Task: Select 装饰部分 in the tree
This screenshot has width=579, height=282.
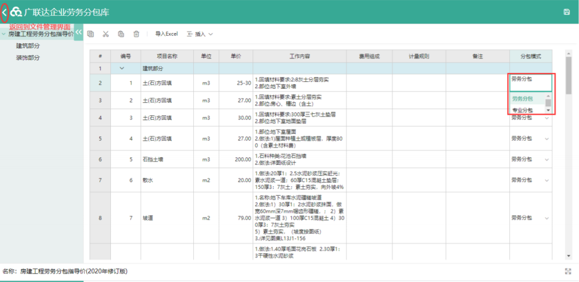Action: (28, 58)
